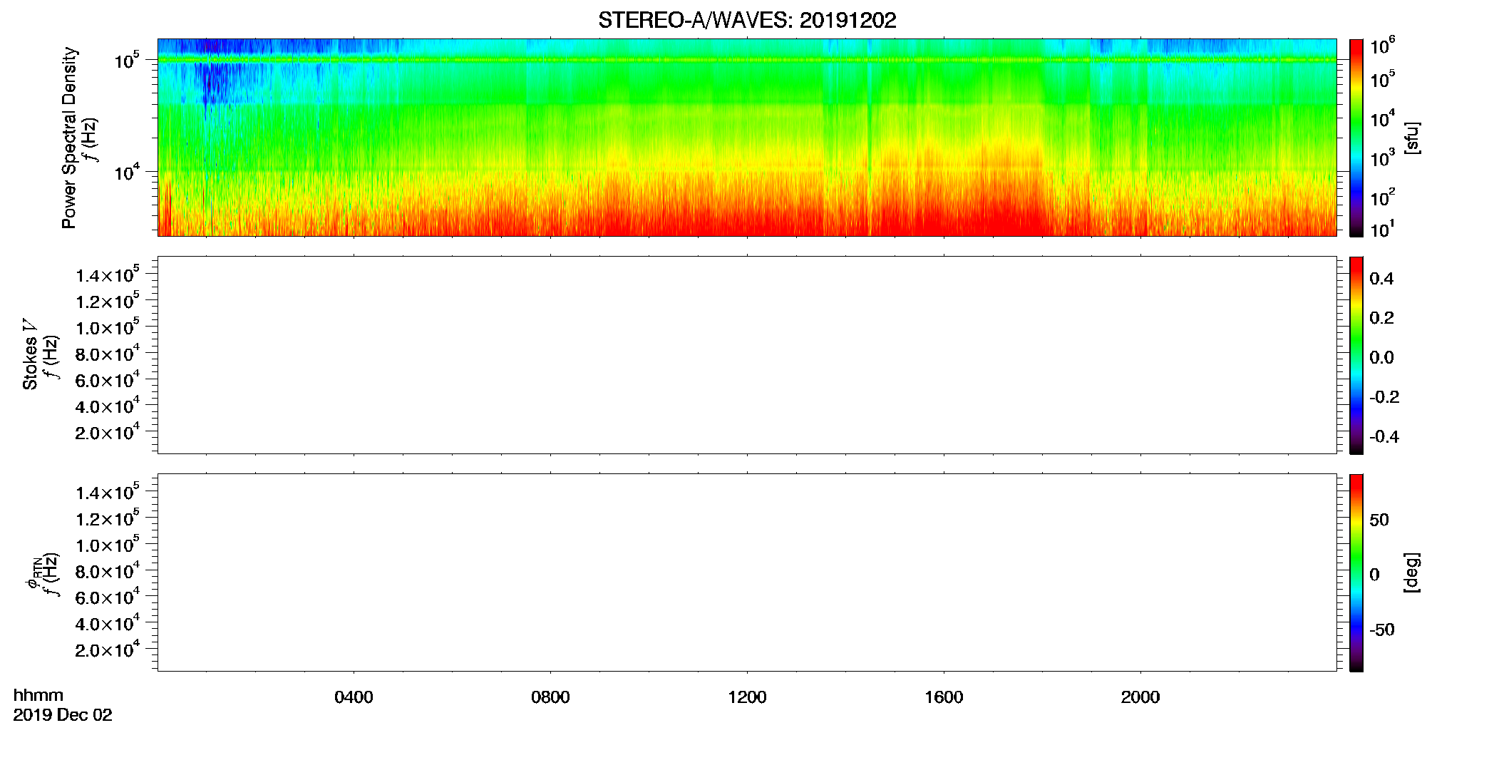Click the 1.0×10^5 tick in phi RTN panel
The width and height of the screenshot is (1494, 770).
pos(107,544)
